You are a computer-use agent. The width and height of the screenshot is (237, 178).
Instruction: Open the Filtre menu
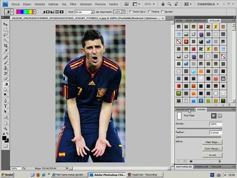(73, 4)
